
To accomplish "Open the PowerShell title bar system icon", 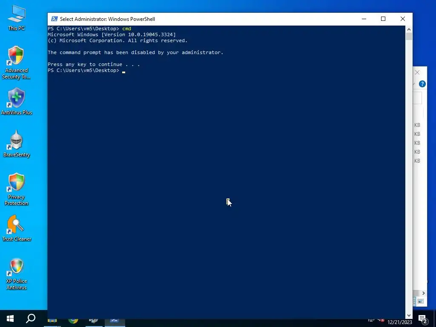I will coord(54,19).
